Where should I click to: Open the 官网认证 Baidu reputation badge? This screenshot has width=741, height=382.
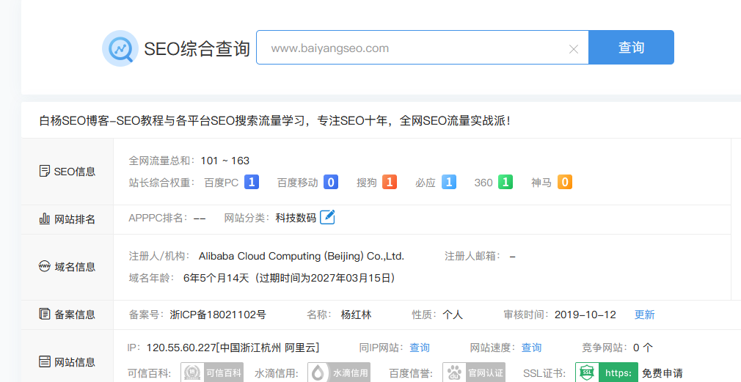[474, 372]
